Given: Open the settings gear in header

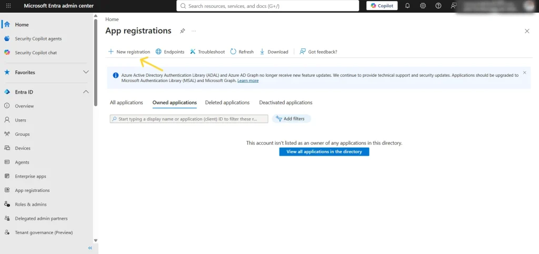Looking at the screenshot, I should point(423,6).
